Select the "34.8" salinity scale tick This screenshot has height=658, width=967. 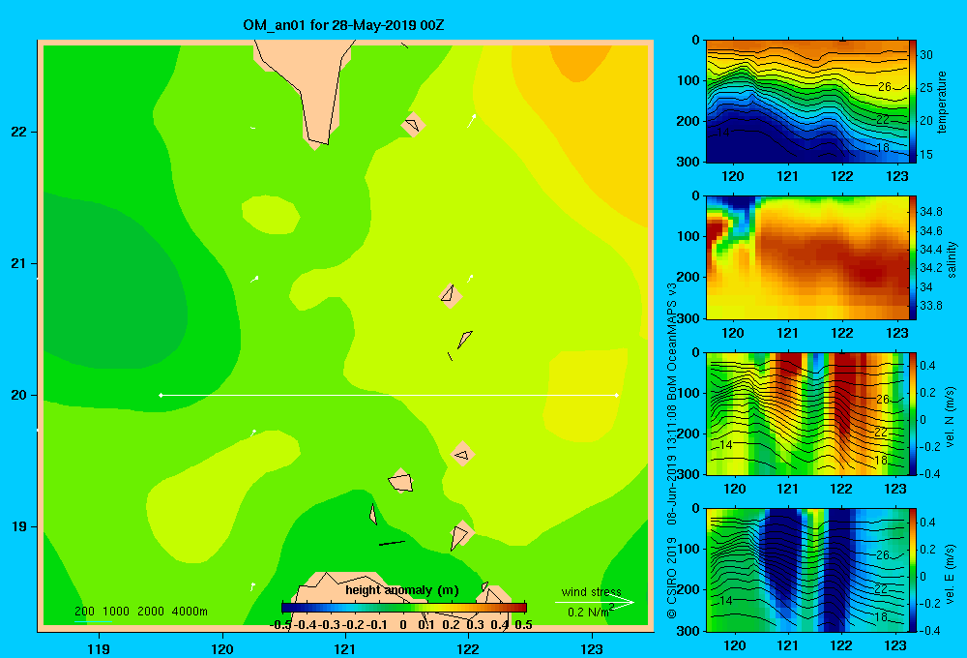pos(930,212)
